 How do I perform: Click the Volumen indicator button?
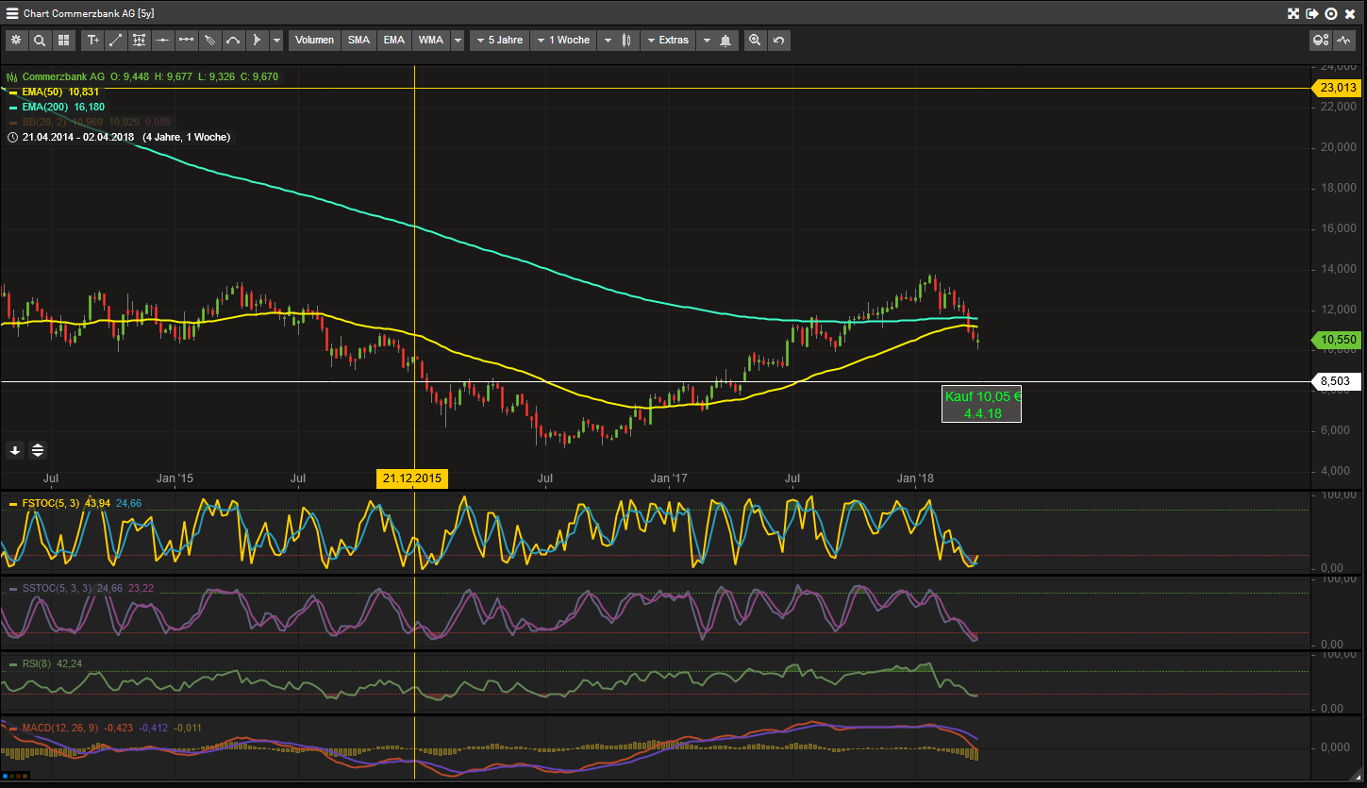[314, 41]
